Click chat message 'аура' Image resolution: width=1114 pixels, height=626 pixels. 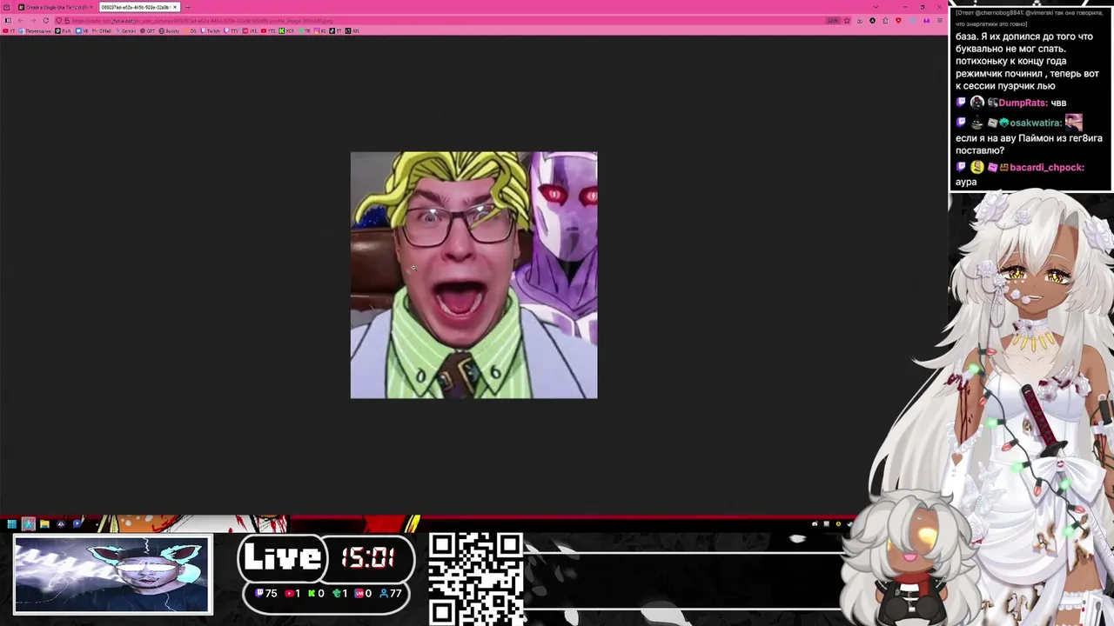[966, 182]
